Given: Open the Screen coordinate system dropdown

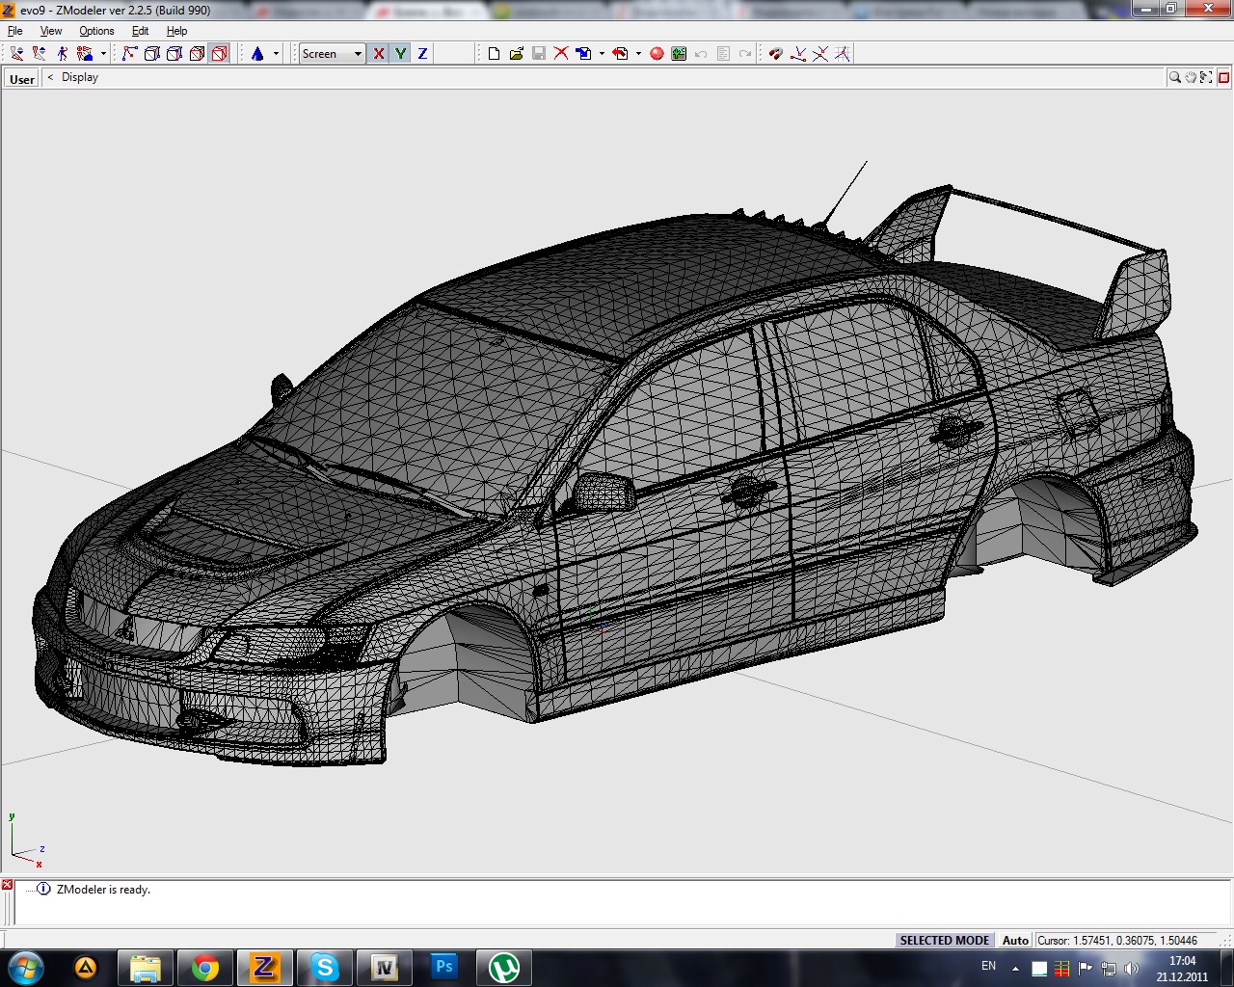Looking at the screenshot, I should pos(358,54).
